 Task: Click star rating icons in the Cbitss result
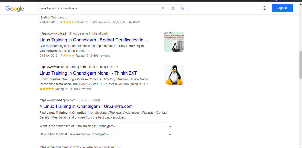point(67,56)
